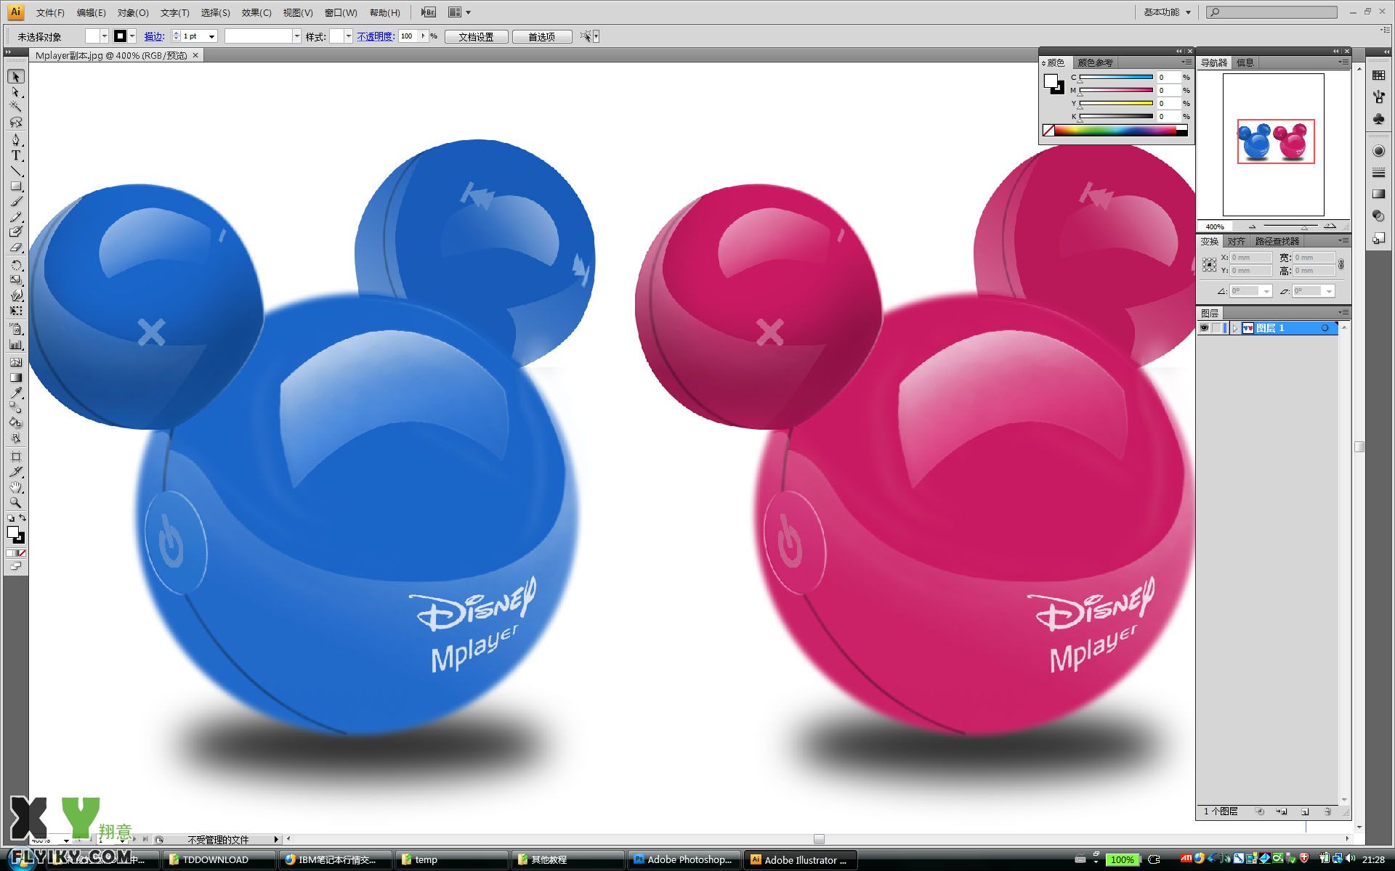
Task: Select the Type tool
Action: click(x=16, y=155)
